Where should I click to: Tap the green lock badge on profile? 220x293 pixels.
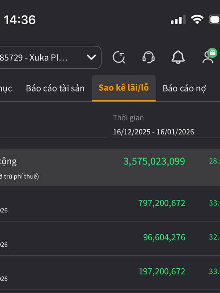212,53
